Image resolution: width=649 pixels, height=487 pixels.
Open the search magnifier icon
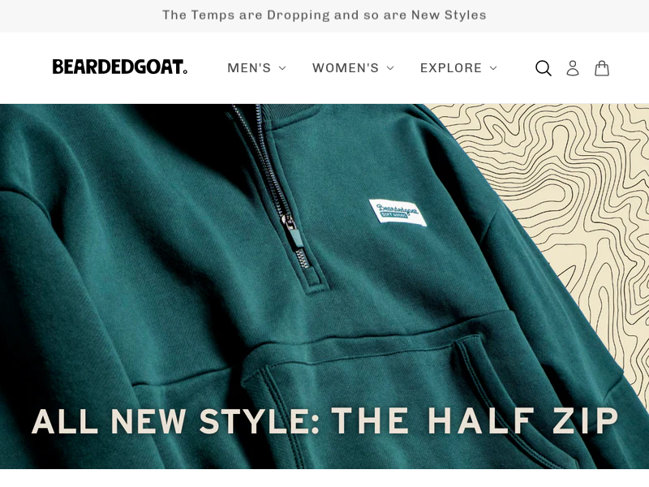pyautogui.click(x=543, y=68)
